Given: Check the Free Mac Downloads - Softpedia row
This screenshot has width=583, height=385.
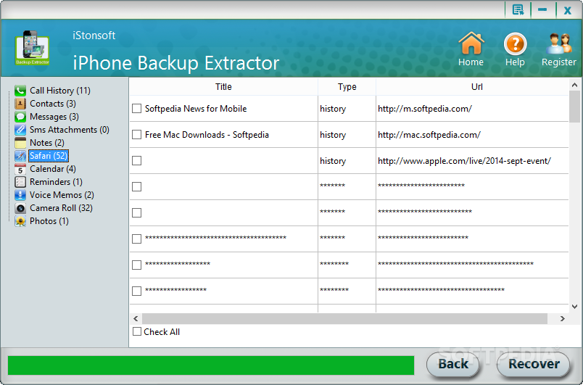Looking at the screenshot, I should (137, 135).
